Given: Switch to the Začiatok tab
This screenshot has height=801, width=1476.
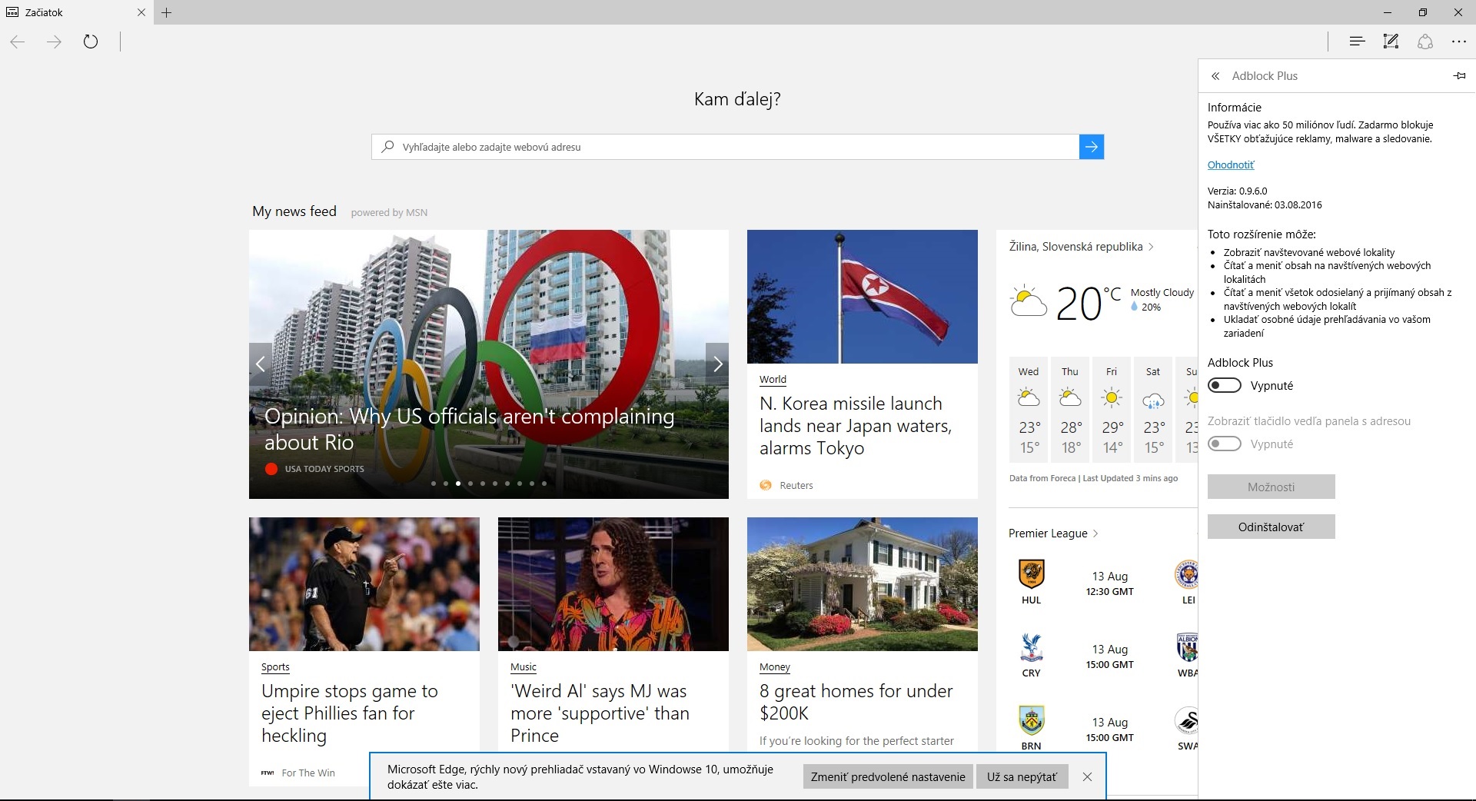Looking at the screenshot, I should tap(77, 12).
